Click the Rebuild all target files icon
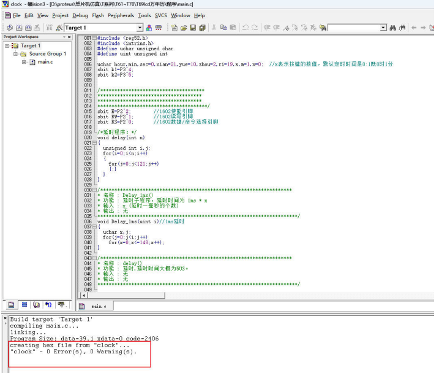 [28, 28]
